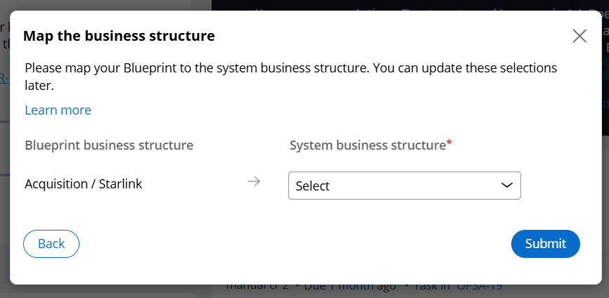Click the Select placeholder text in the combo box
This screenshot has height=298, width=609.
coord(313,186)
